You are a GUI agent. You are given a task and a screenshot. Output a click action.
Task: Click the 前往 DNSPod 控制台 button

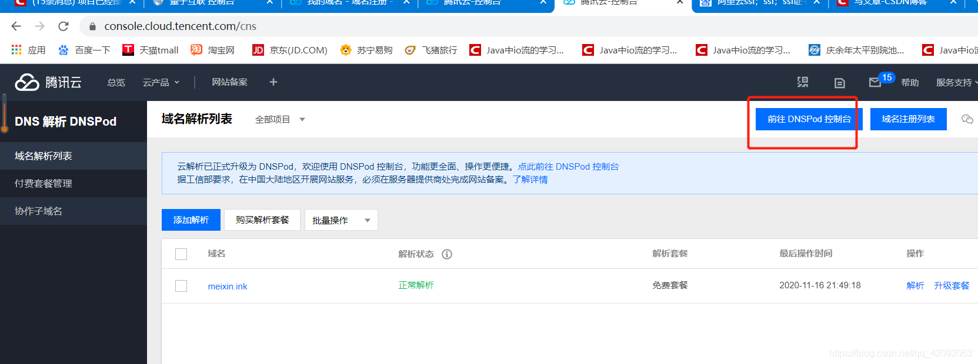point(809,119)
